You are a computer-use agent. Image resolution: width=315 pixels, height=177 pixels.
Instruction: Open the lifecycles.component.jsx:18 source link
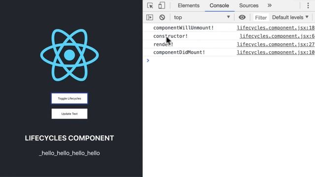click(276, 28)
